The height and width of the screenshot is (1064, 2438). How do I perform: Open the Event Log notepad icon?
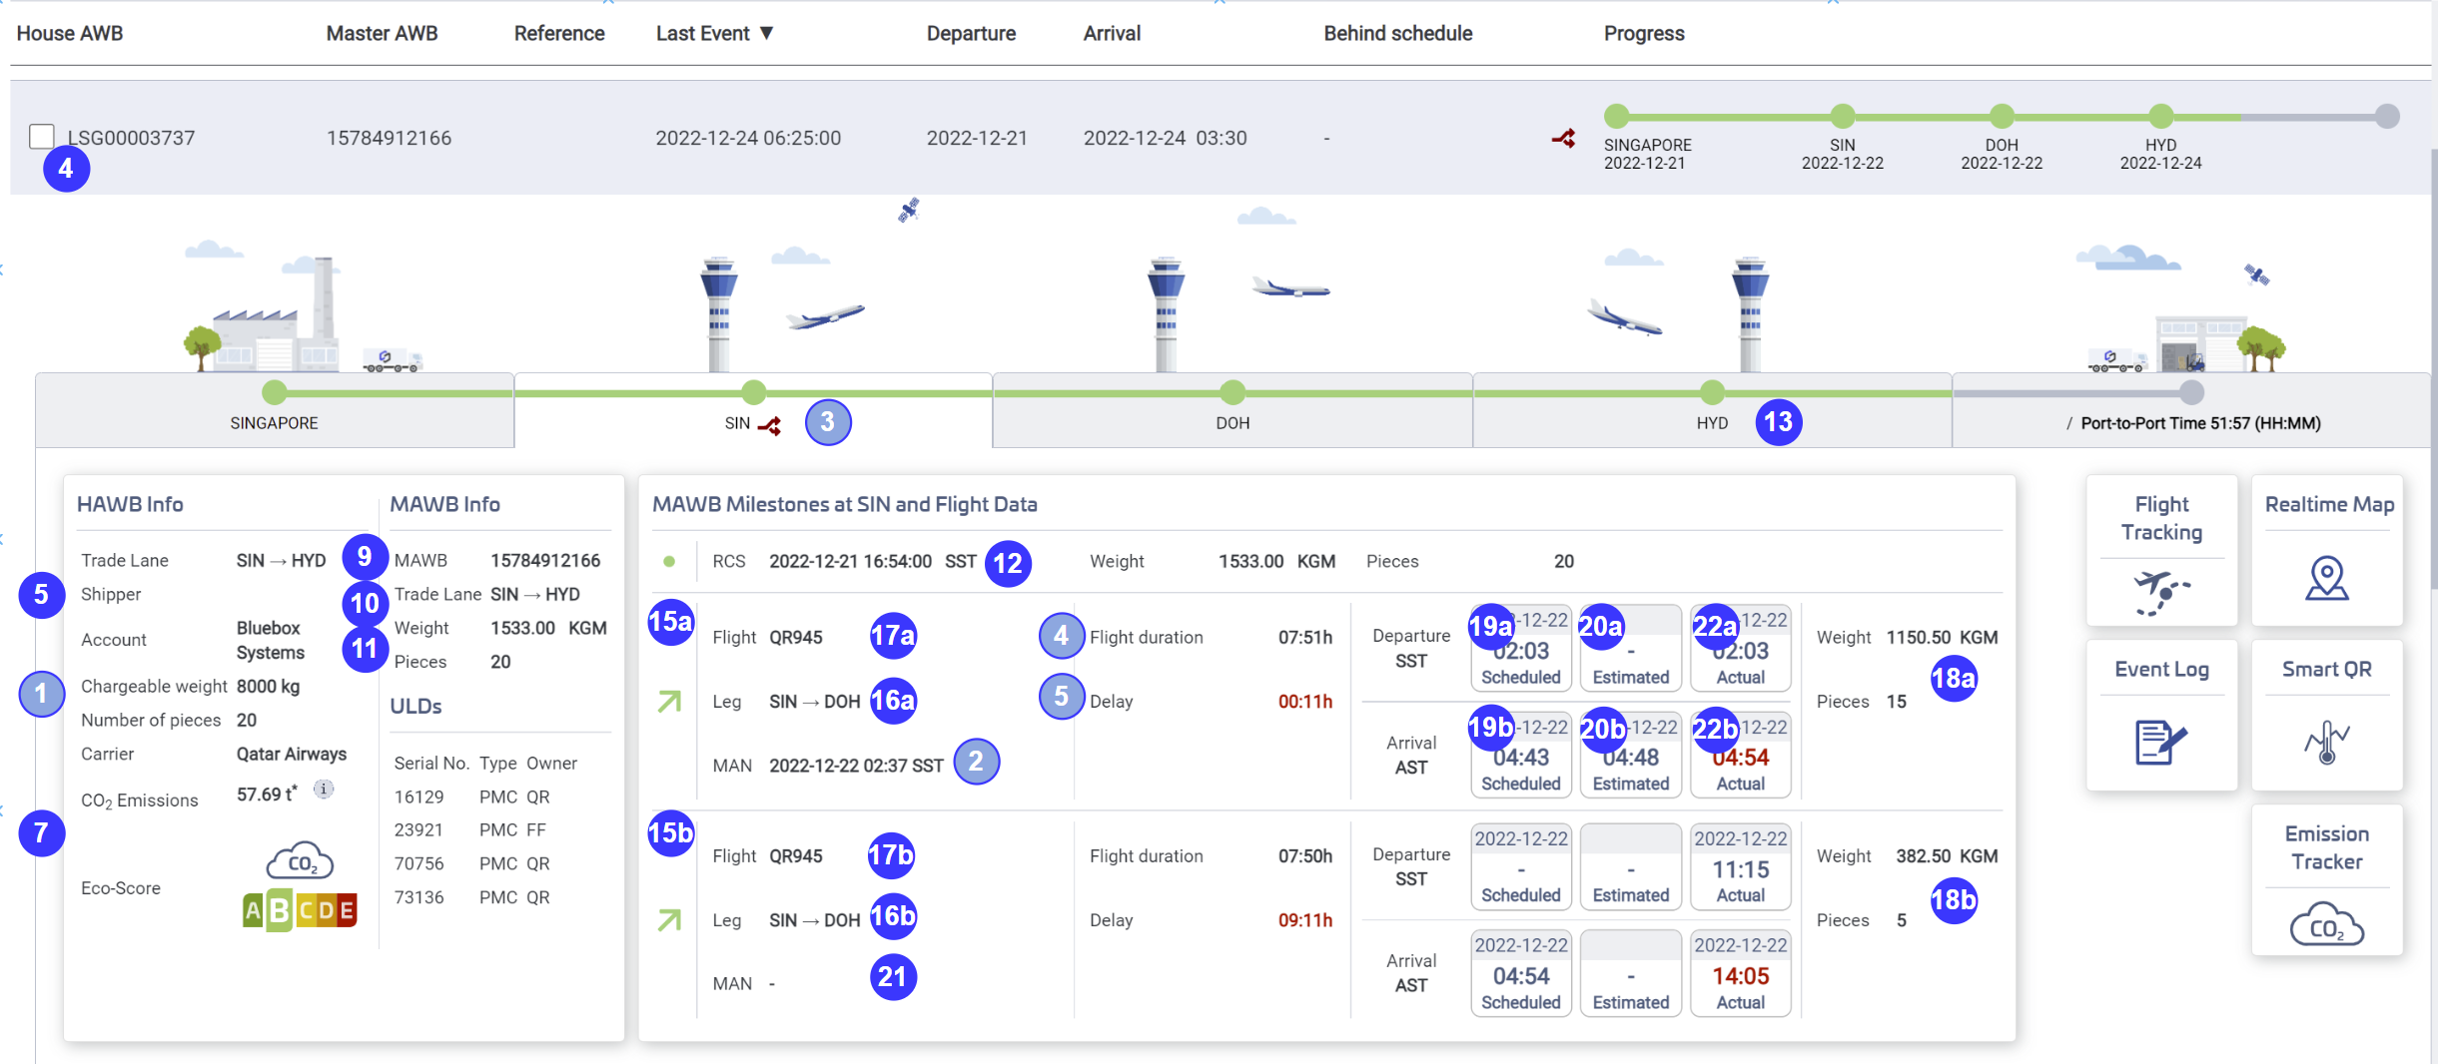(2161, 743)
